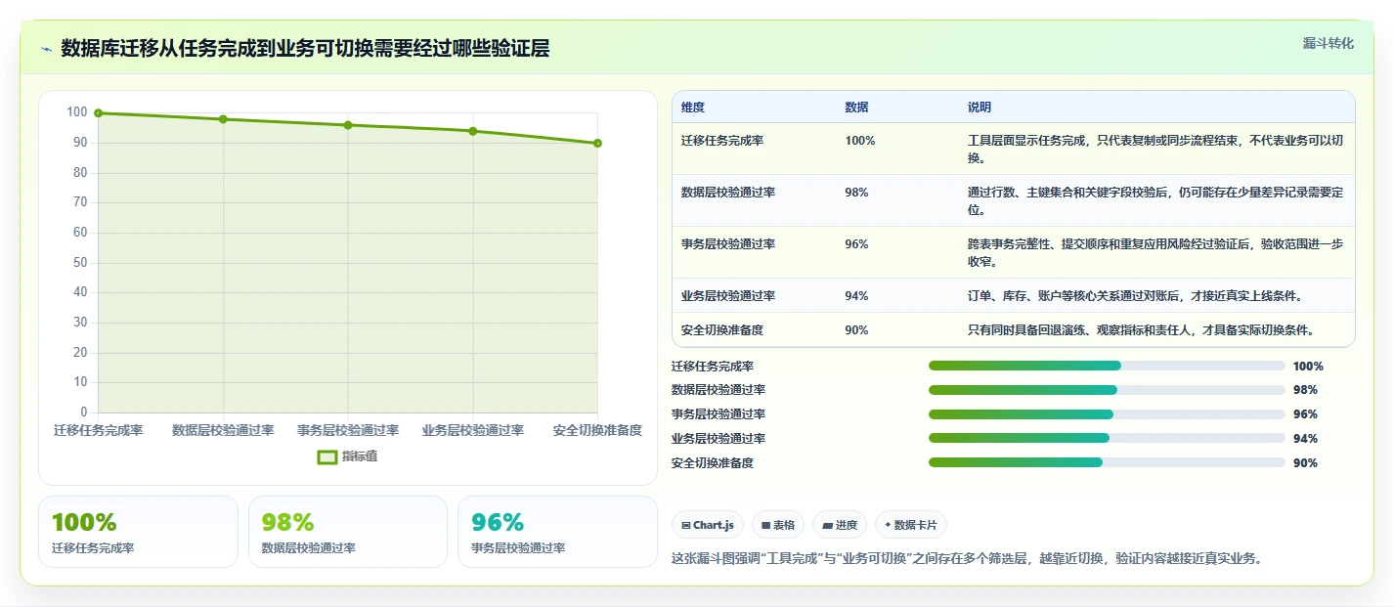Image resolution: width=1394 pixels, height=607 pixels.
Task: Click the 数据卡片 tag chip
Action: click(x=911, y=525)
